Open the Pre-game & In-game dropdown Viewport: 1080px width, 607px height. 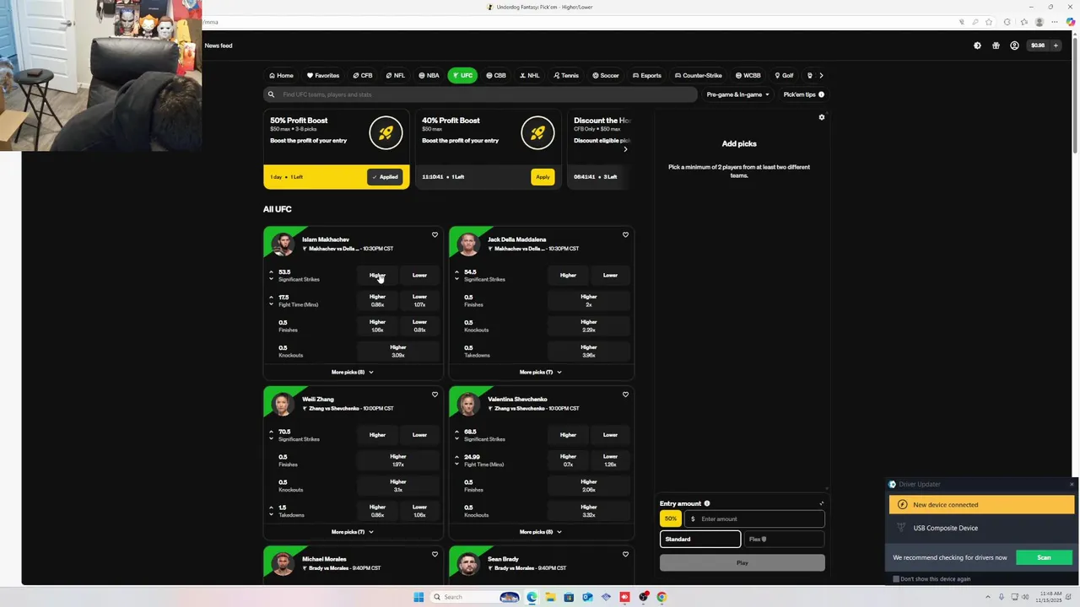tap(738, 94)
